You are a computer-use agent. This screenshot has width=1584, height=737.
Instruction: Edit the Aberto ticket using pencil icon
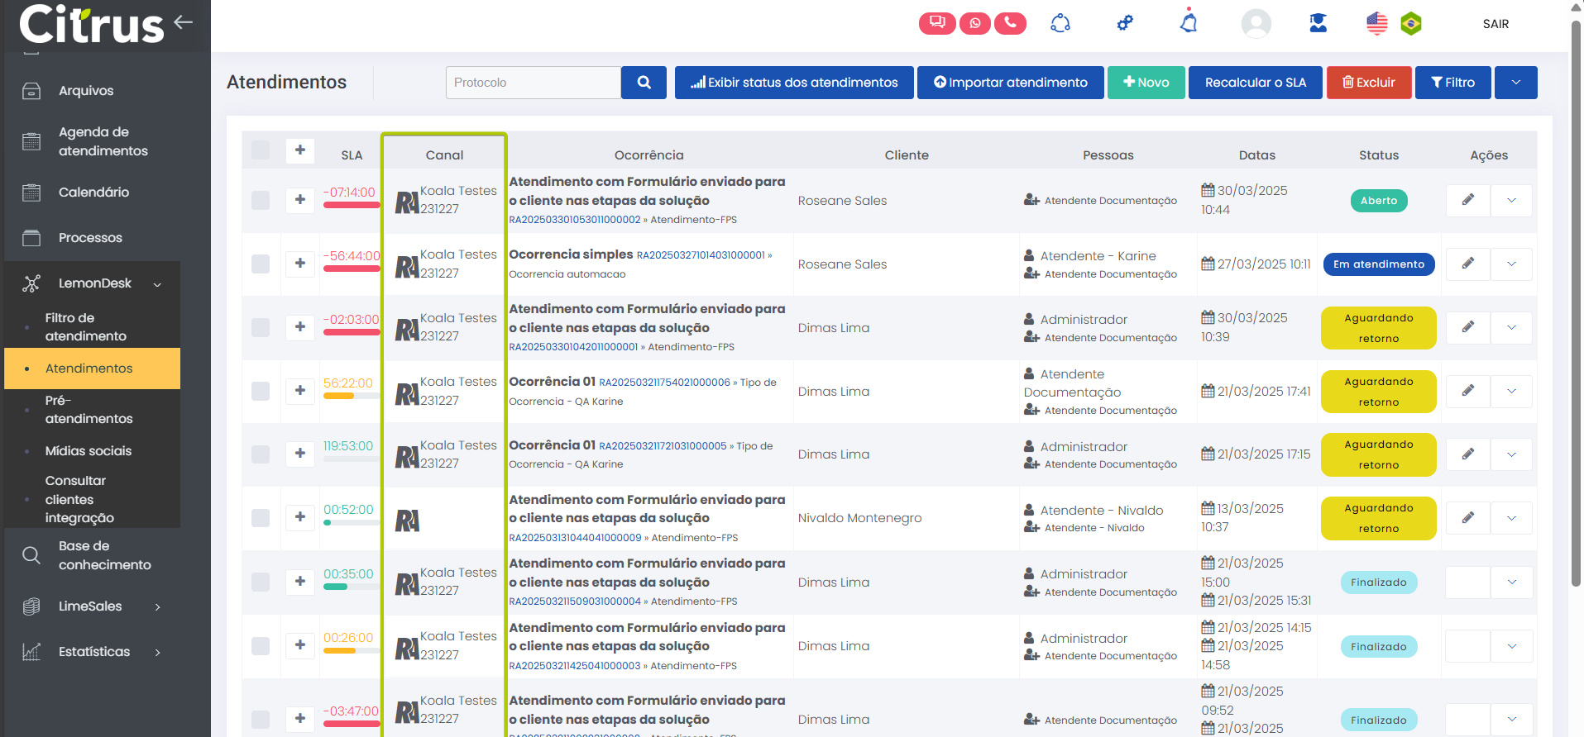[x=1467, y=200]
